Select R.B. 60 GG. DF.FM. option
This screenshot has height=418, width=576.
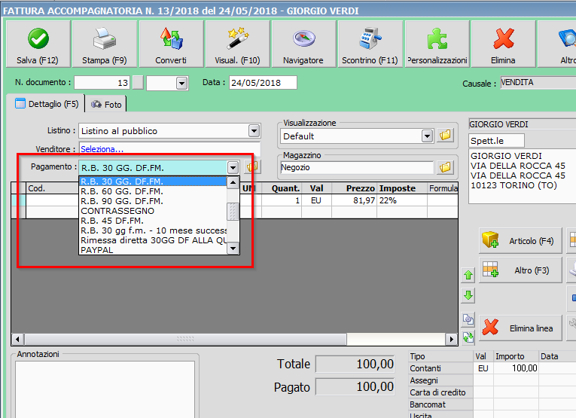point(153,191)
